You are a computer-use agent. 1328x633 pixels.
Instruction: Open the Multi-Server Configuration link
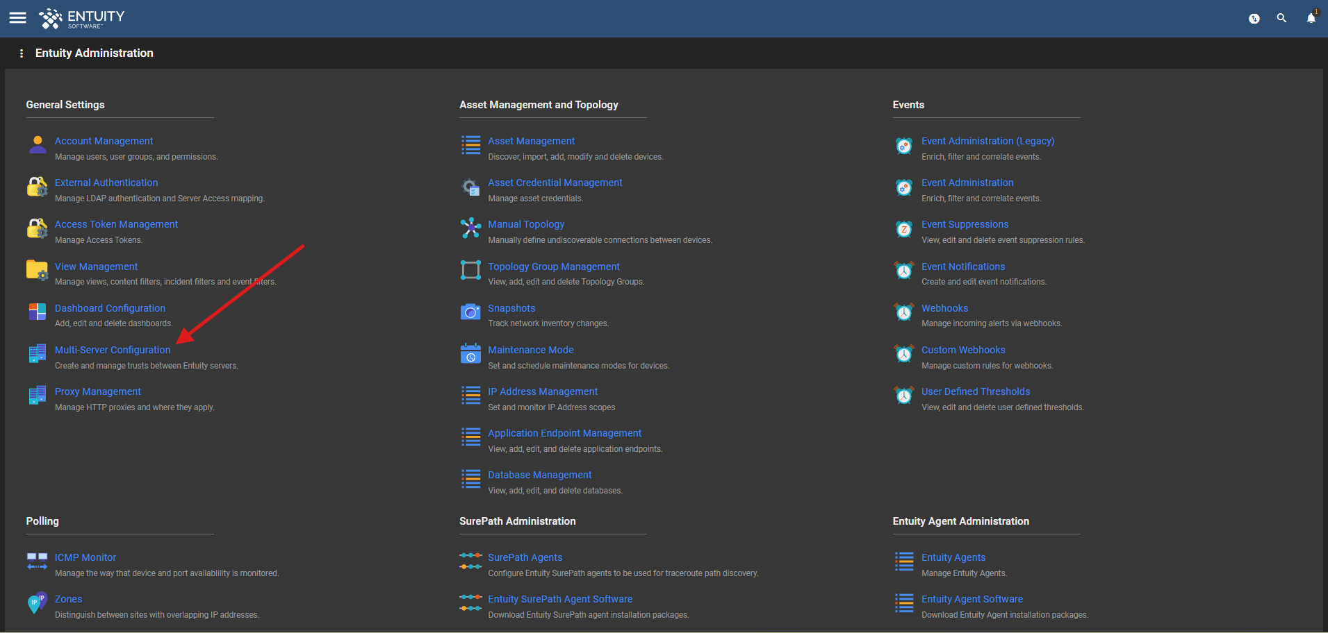pos(113,350)
